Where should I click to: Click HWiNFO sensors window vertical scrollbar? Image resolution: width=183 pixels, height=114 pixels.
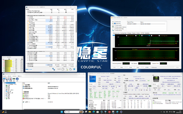(76, 27)
